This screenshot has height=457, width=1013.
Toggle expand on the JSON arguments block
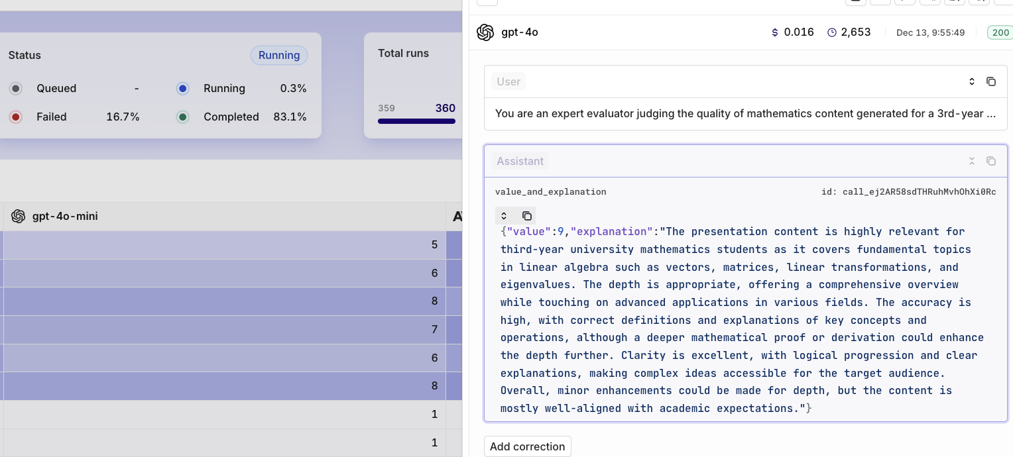click(x=504, y=216)
